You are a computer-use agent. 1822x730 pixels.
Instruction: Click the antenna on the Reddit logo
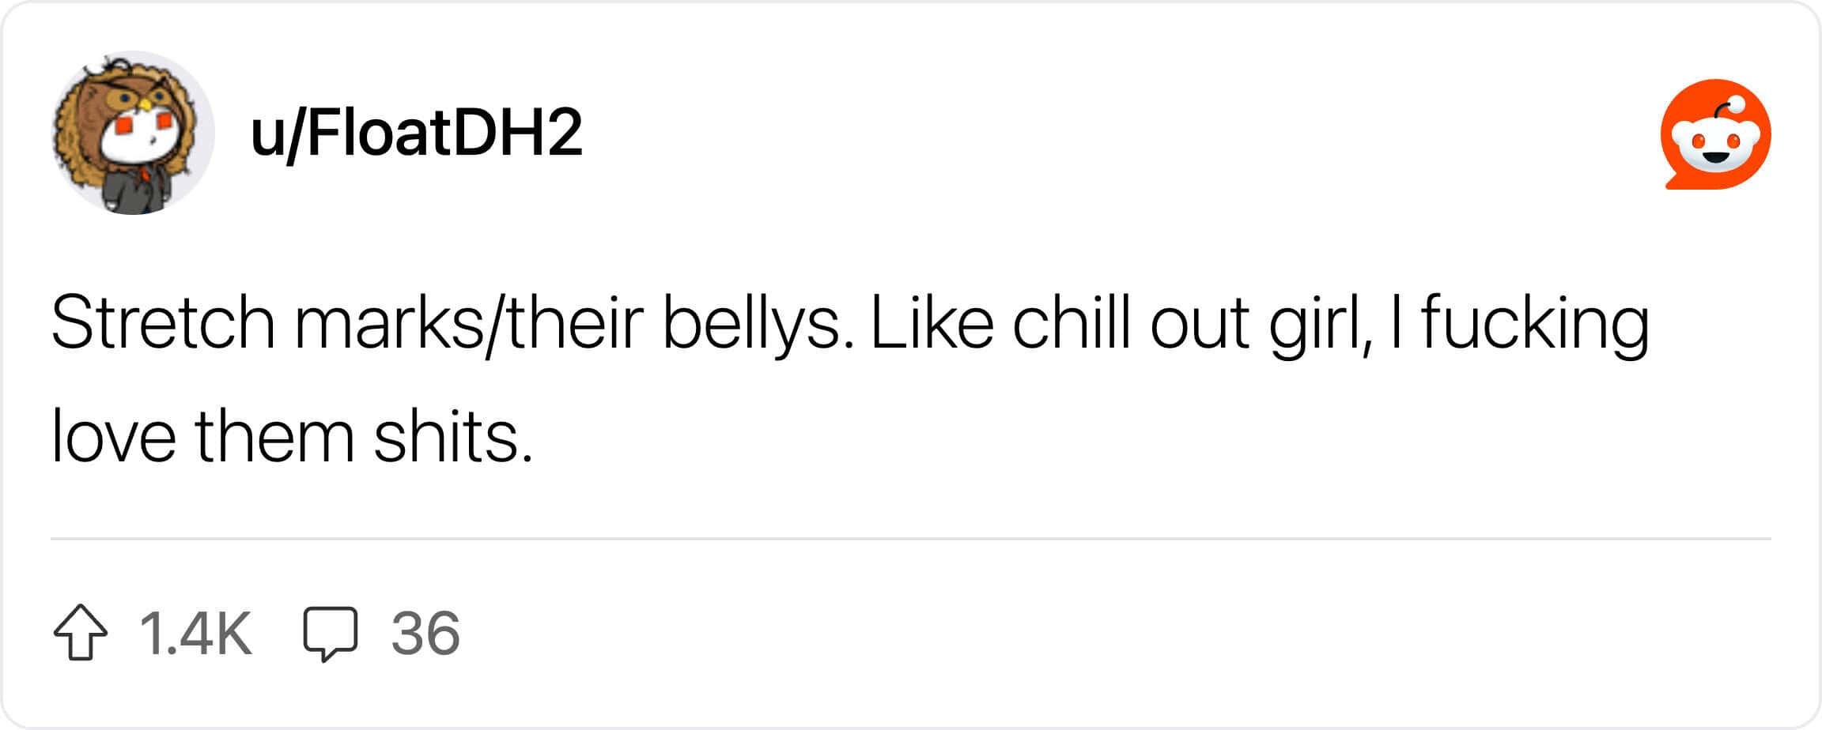(1730, 107)
